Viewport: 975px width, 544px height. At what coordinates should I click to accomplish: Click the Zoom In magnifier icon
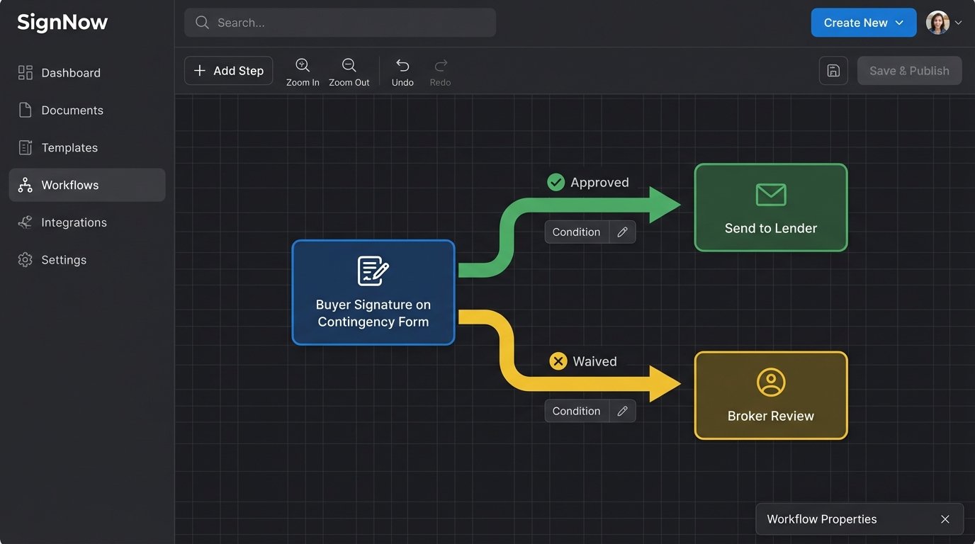pyautogui.click(x=303, y=66)
